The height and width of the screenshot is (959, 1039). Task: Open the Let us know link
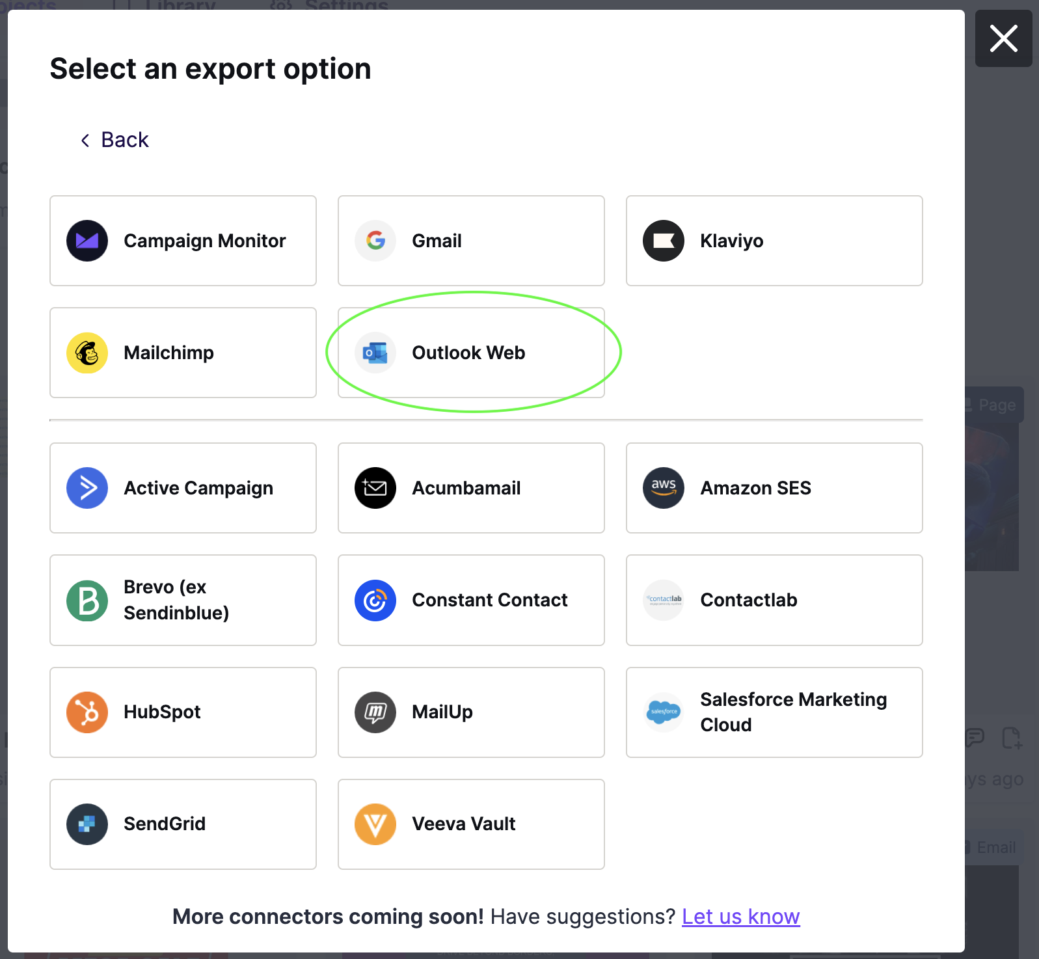(740, 916)
